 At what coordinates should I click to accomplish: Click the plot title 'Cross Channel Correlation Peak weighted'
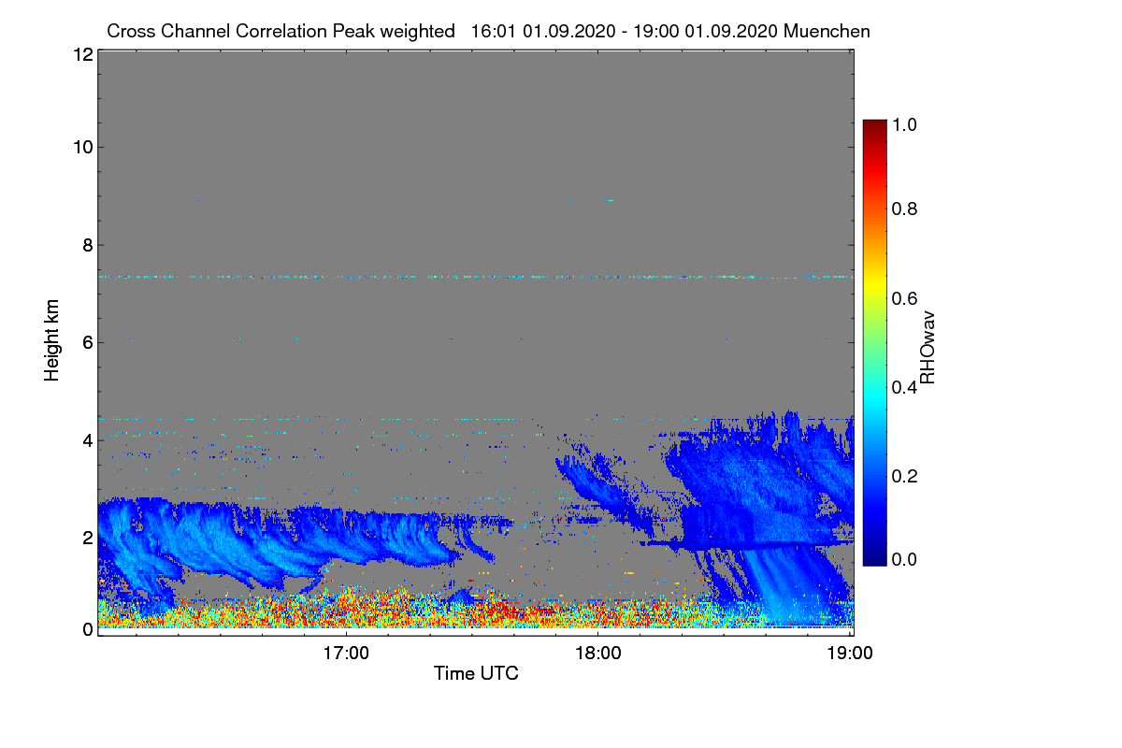[281, 31]
